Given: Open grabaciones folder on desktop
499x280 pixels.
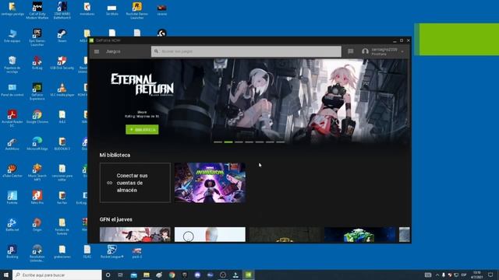Looking at the screenshot, I should point(62,252).
